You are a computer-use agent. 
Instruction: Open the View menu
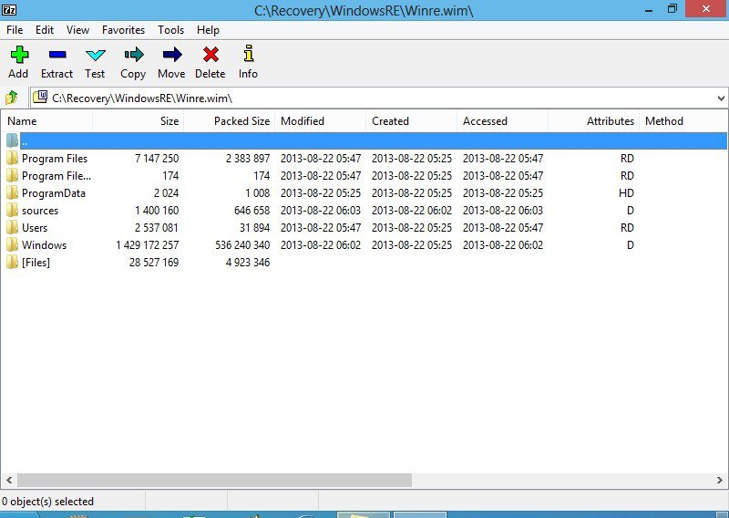(x=77, y=30)
